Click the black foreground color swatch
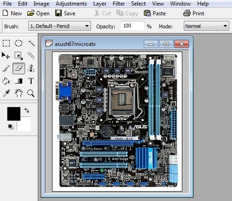 tap(14, 114)
